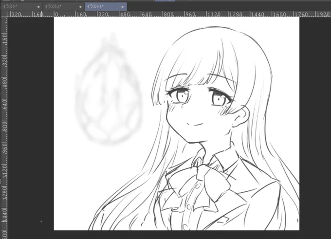
Task: Close the イラスト* tab via its dot
Action: pyautogui.click(x=38, y=7)
